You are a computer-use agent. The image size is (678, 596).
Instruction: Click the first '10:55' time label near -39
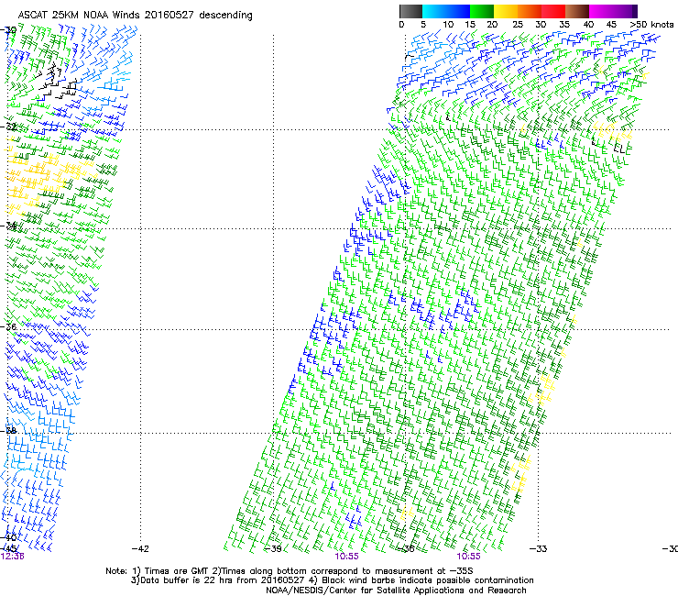346,557
